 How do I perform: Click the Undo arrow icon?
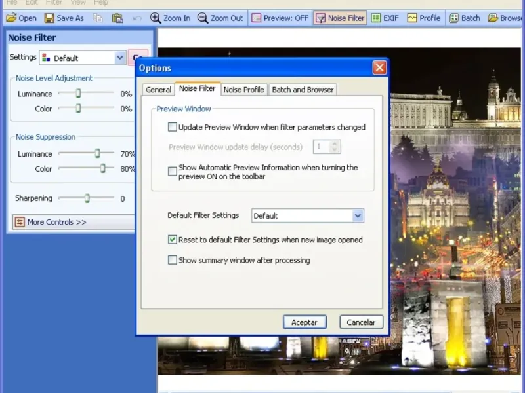pyautogui.click(x=137, y=18)
